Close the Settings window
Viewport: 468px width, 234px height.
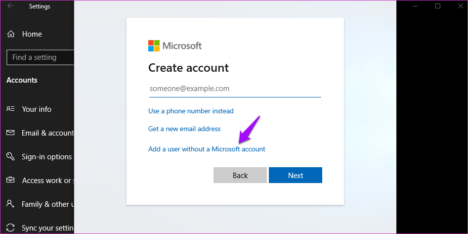460,6
